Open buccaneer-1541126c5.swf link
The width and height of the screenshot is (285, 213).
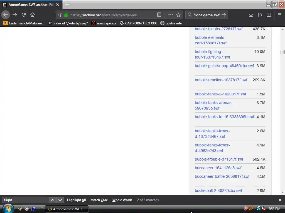218,168
